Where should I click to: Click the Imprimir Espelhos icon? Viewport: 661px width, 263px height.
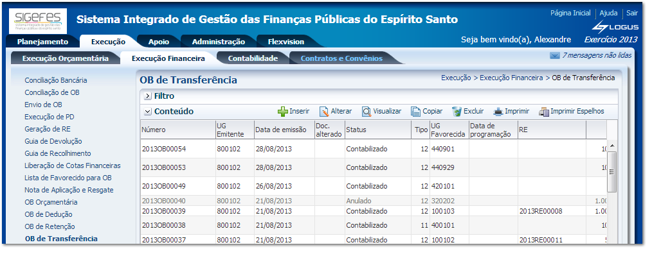pyautogui.click(x=543, y=112)
